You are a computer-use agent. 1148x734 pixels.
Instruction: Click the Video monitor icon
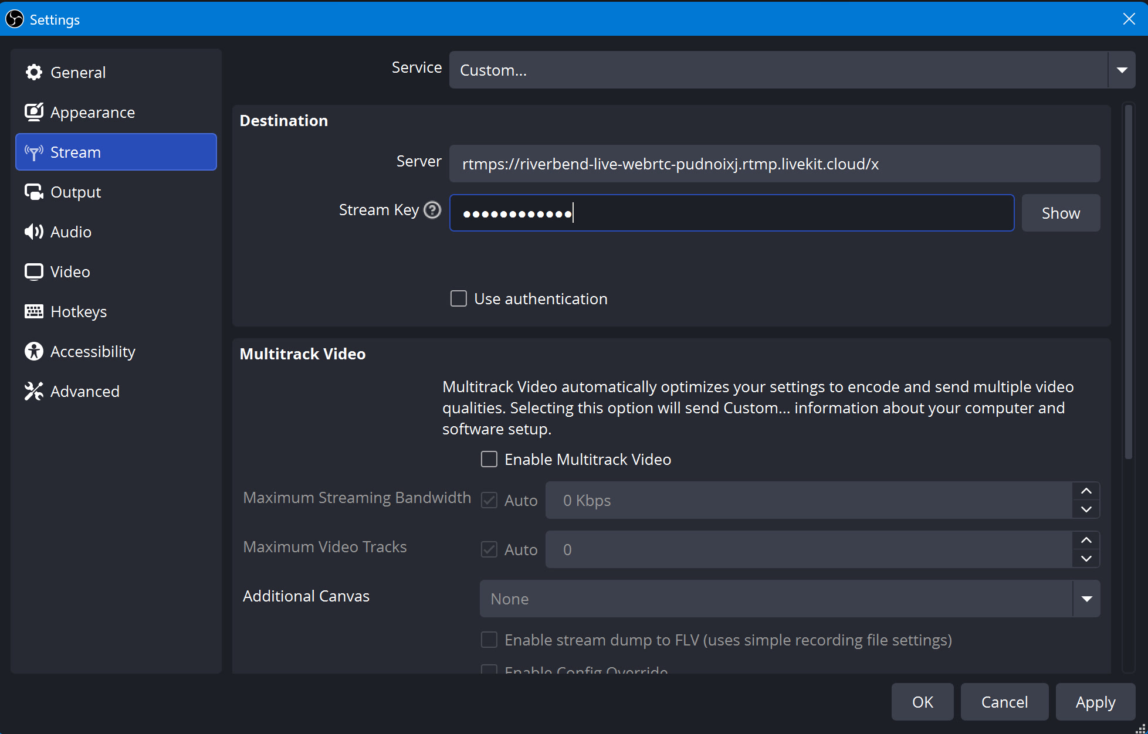click(x=34, y=271)
